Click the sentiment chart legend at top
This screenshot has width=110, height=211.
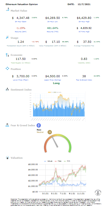55,92
